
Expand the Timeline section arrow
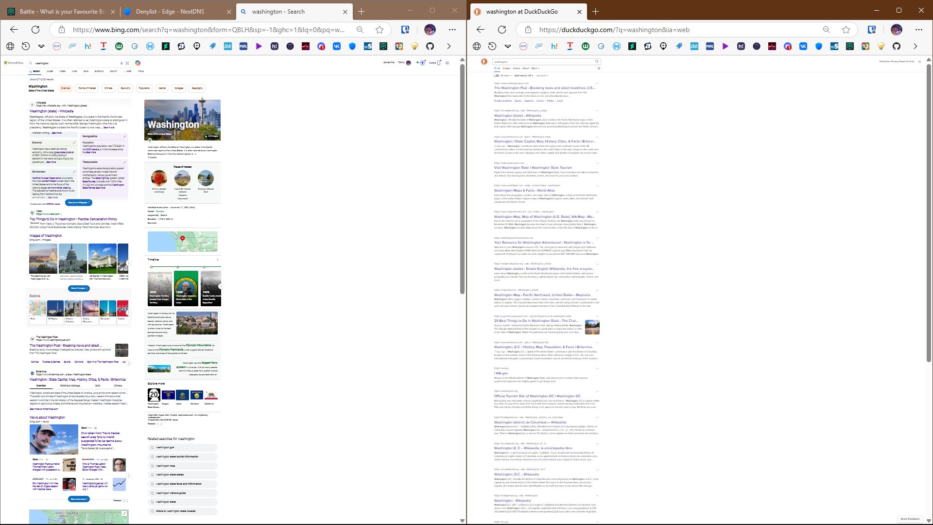pos(217,260)
